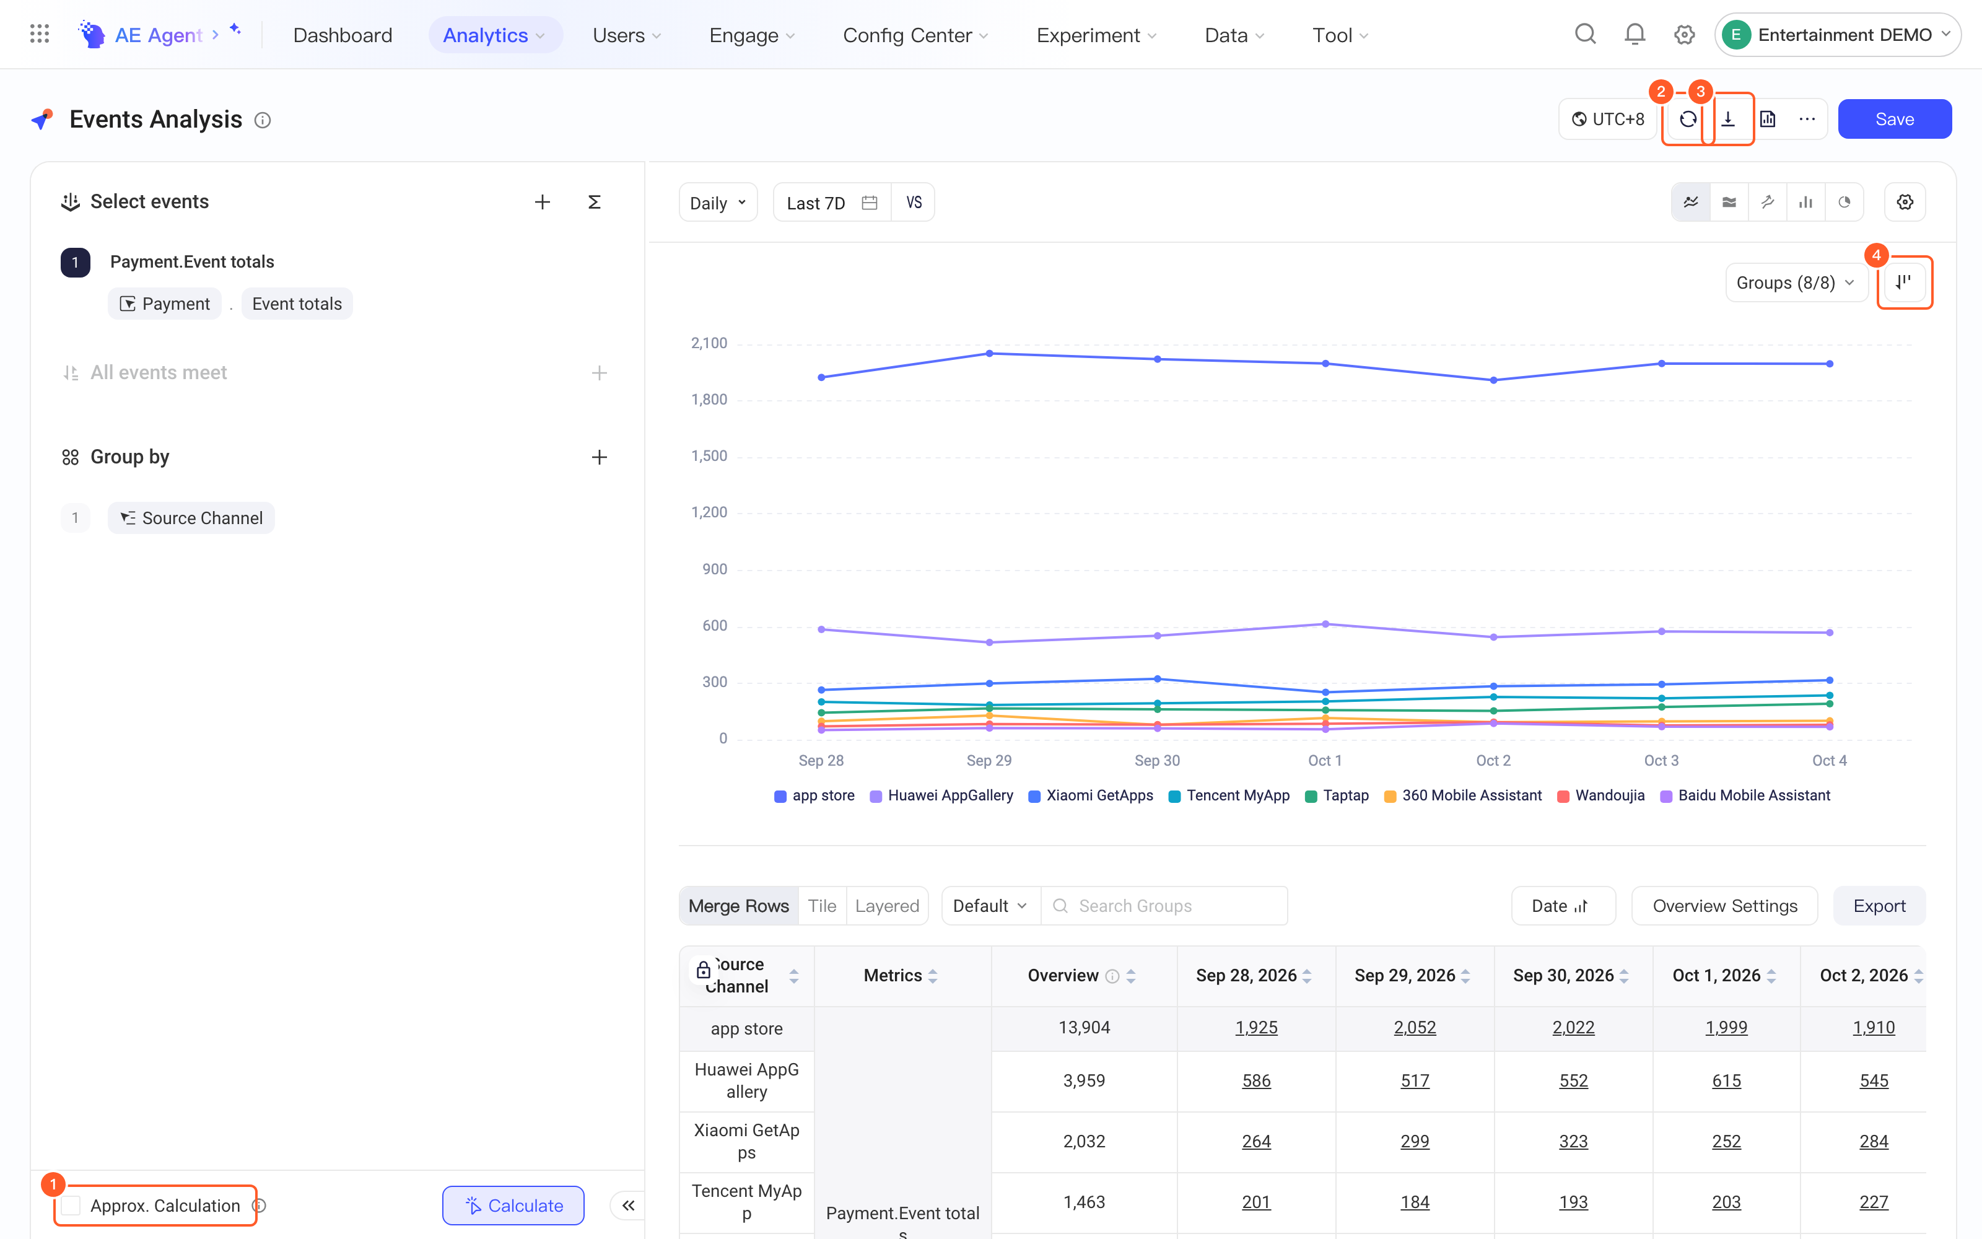Image resolution: width=1982 pixels, height=1239 pixels.
Task: Click the download icon
Action: (x=1728, y=120)
